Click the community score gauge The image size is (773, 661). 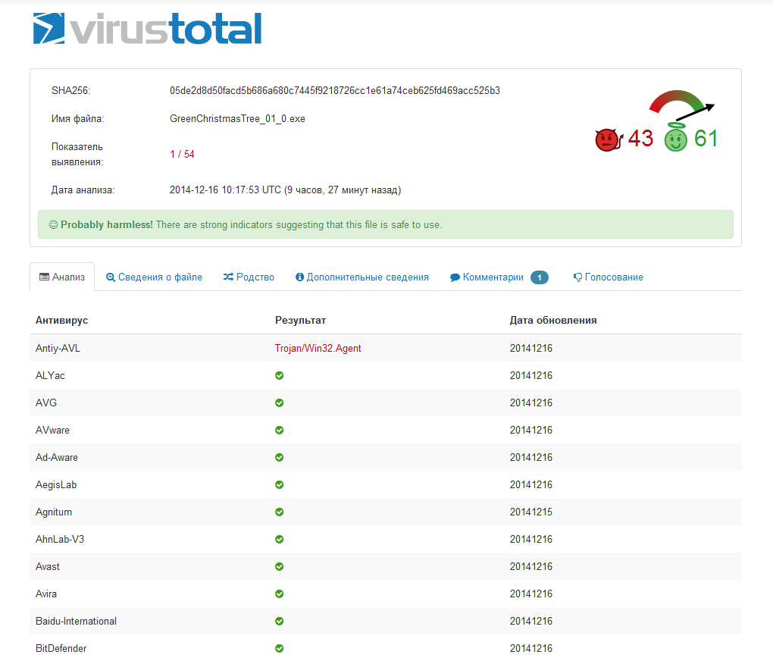tap(681, 105)
